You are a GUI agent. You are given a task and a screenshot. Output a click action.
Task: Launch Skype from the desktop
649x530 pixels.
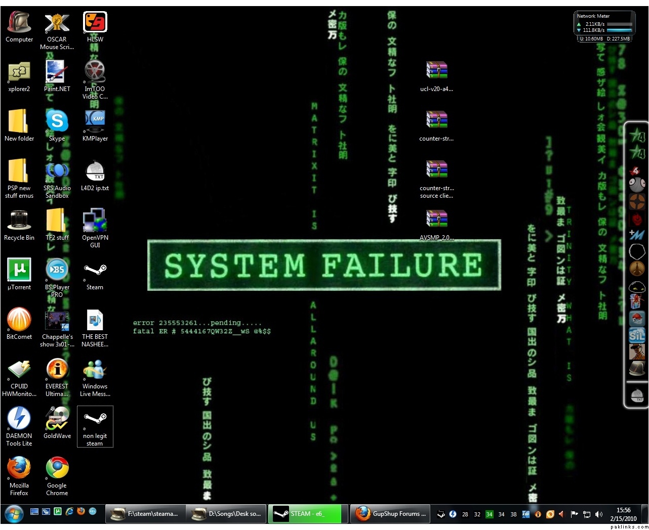pos(57,121)
